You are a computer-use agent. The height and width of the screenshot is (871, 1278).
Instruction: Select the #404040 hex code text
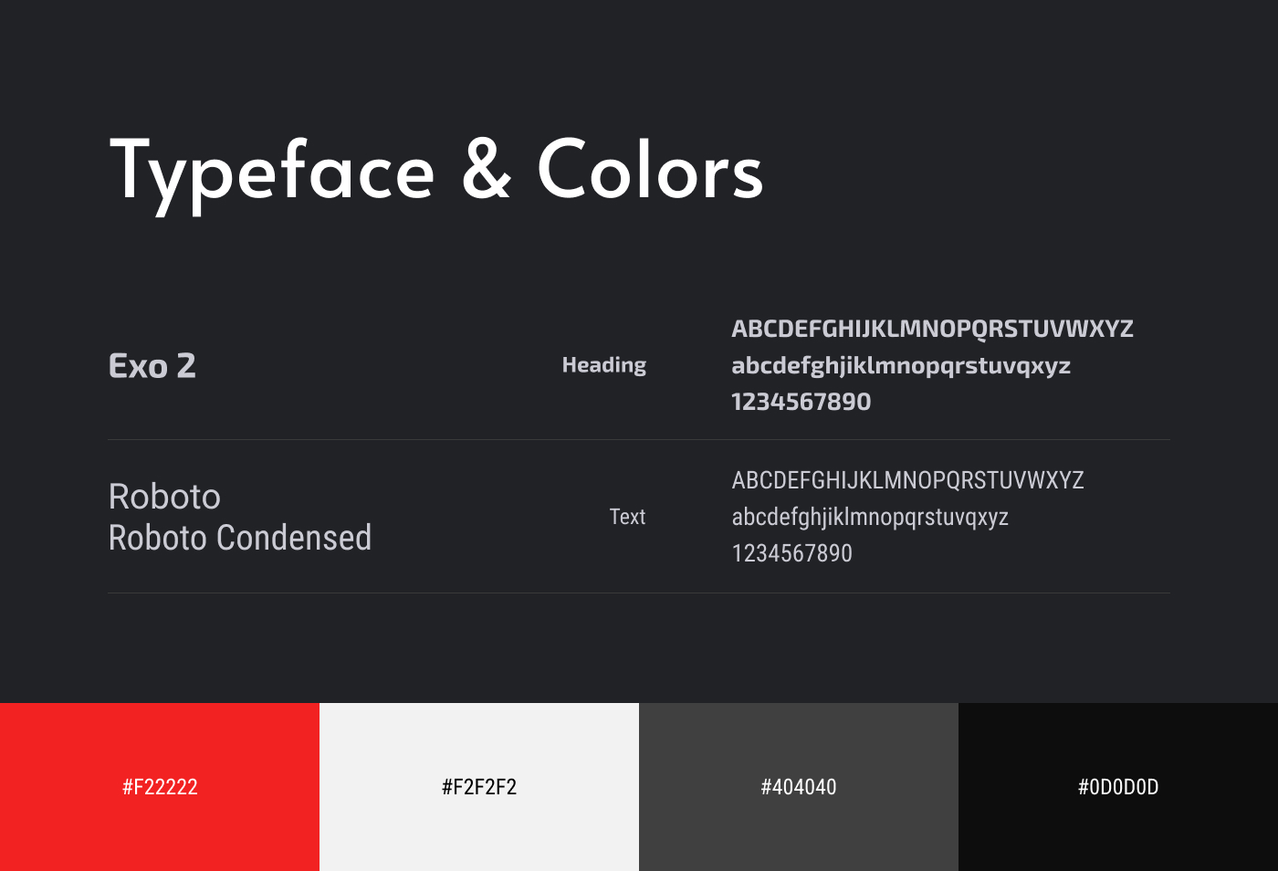799,787
